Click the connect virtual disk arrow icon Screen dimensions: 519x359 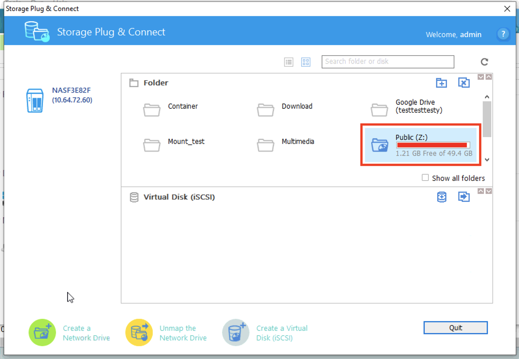tap(464, 197)
